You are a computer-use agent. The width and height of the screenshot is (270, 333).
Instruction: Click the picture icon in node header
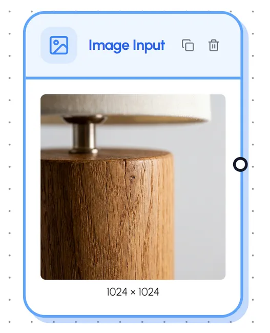(59, 45)
